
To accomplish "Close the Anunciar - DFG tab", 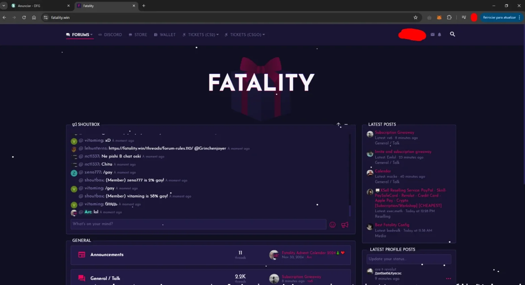I will [x=68, y=6].
